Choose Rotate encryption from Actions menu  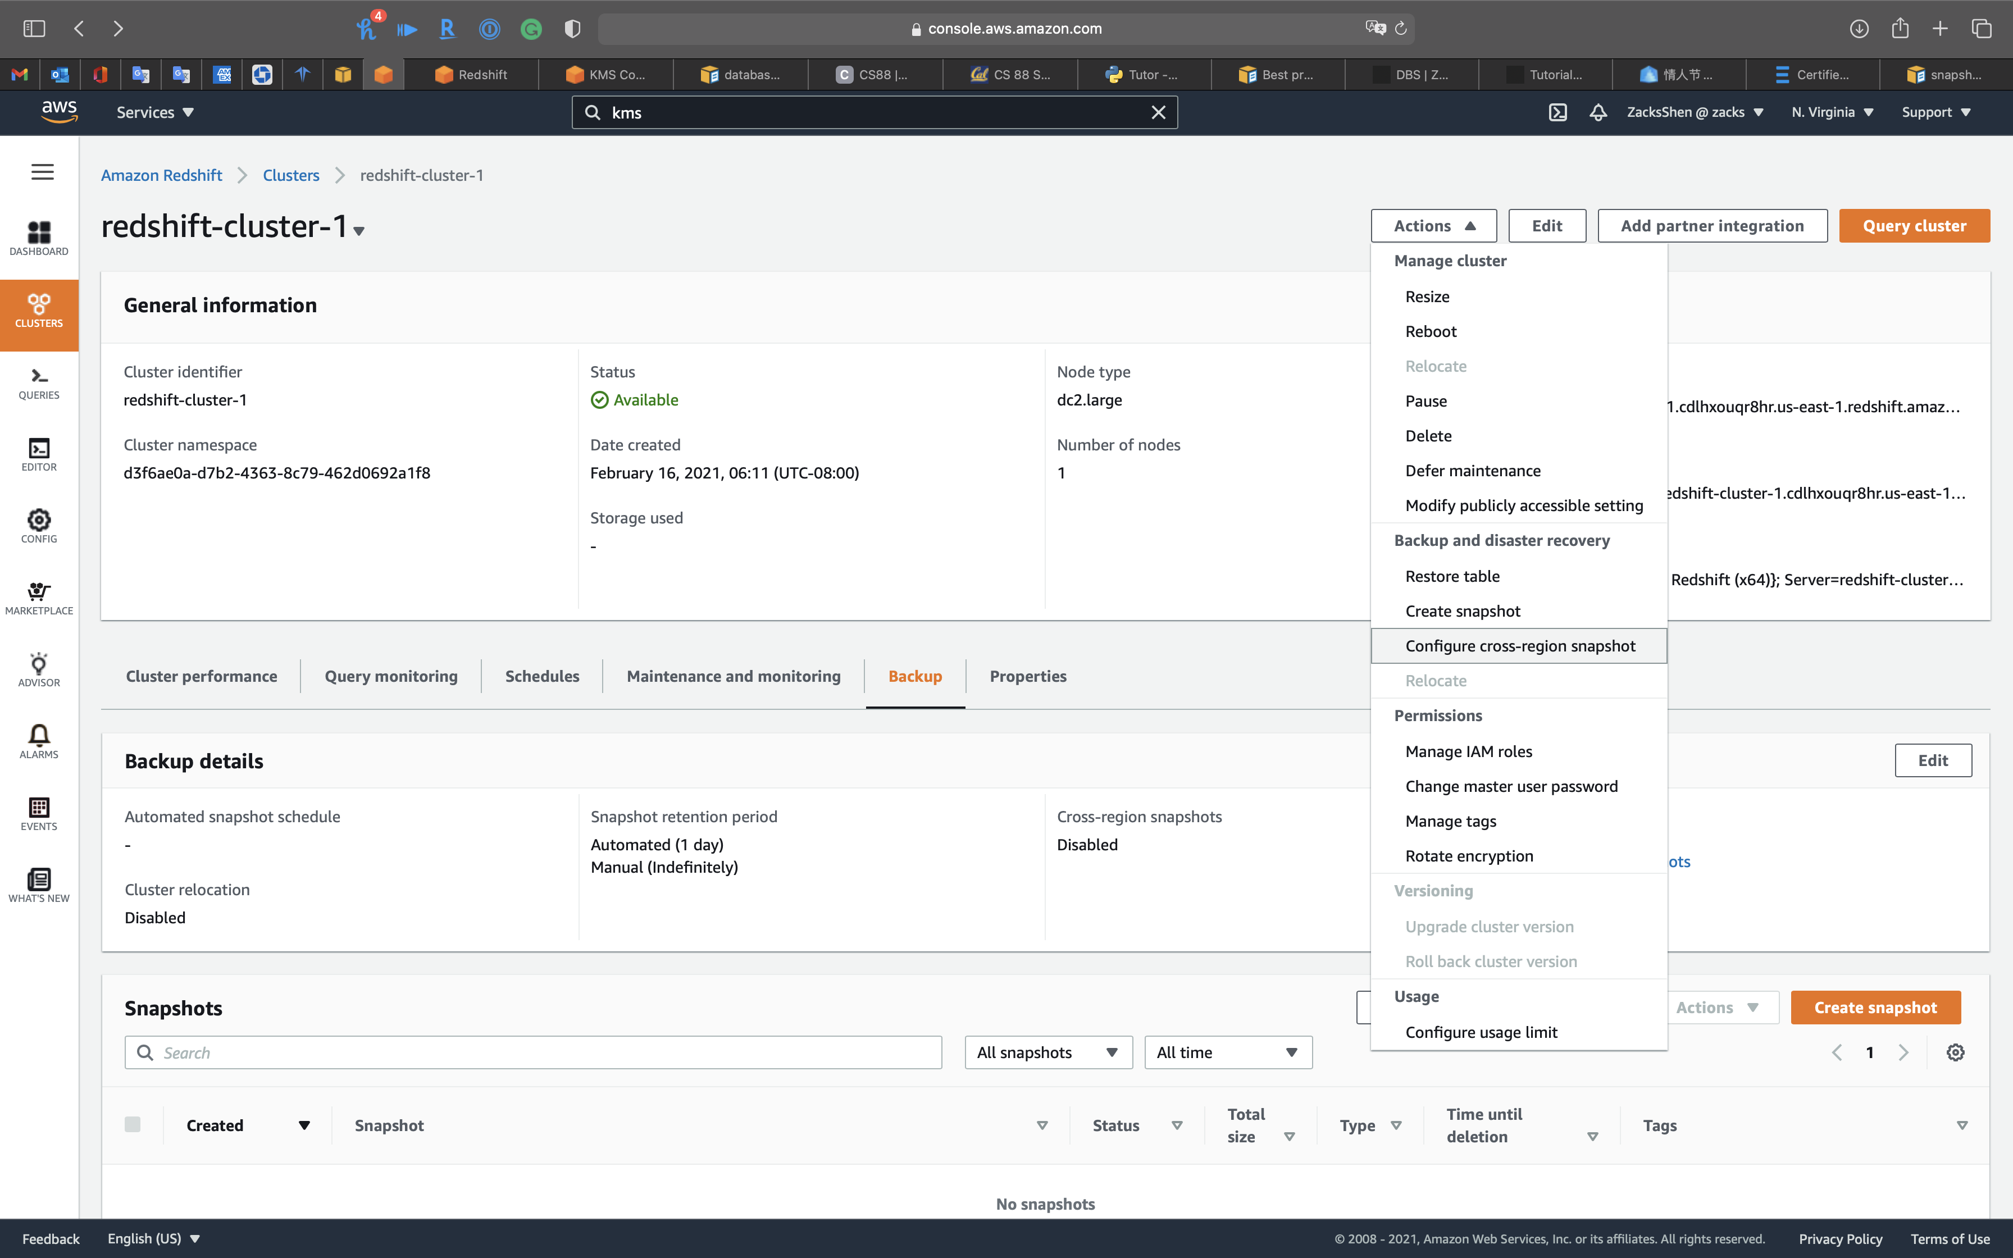coord(1468,855)
